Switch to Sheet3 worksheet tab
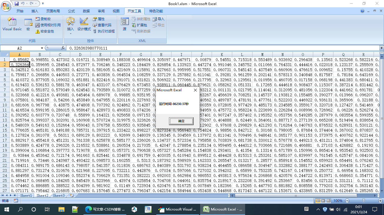Image resolution: width=384 pixels, height=215 pixels. point(59,196)
